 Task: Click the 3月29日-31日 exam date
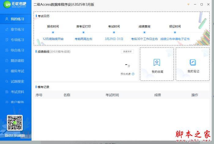(x=114, y=39)
